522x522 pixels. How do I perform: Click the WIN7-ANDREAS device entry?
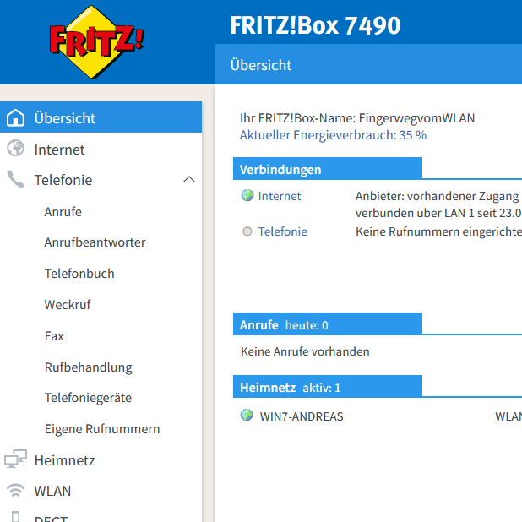click(302, 416)
